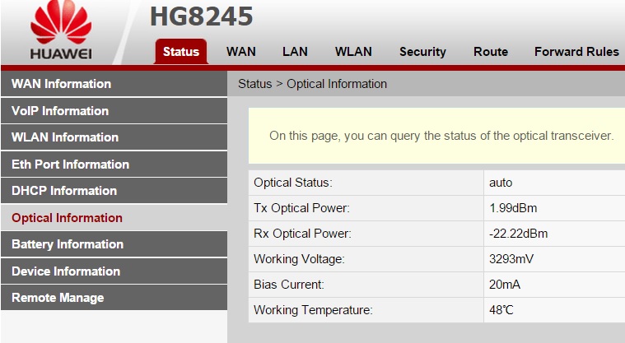This screenshot has height=343, width=625.
Task: Open WAN Information in sidebar
Action: pyautogui.click(x=61, y=84)
